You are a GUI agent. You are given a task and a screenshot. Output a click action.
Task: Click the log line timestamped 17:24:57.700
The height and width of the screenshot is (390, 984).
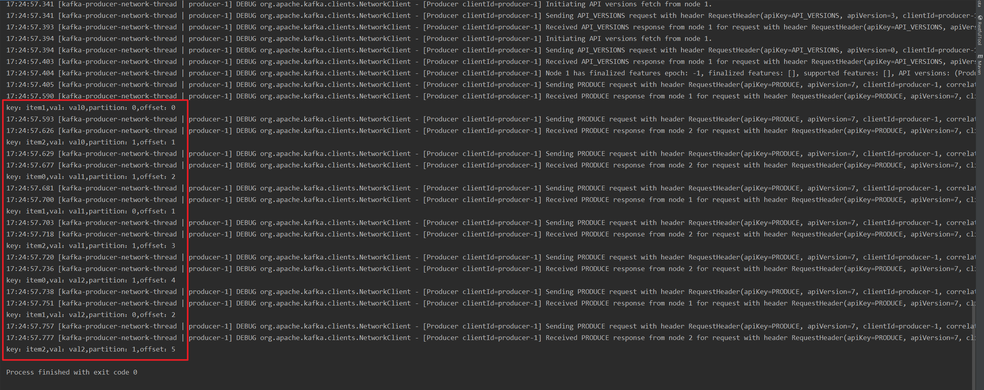pyautogui.click(x=491, y=200)
